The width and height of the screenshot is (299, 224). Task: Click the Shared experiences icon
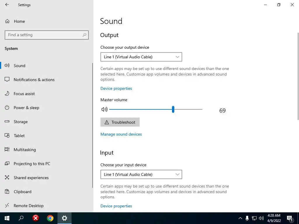tap(7, 178)
